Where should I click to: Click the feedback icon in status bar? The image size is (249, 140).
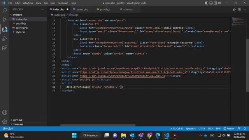tap(239, 129)
